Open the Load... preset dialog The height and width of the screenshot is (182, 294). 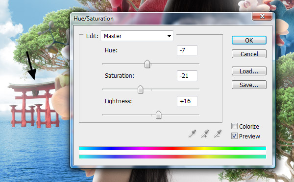tap(249, 71)
